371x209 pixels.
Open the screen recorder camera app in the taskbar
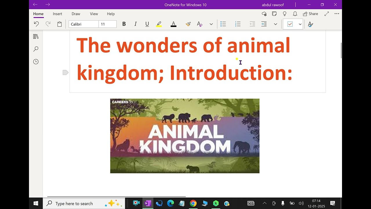pyautogui.click(x=136, y=203)
